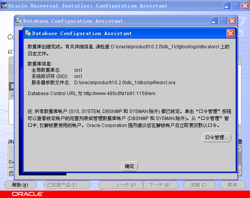Click the database icon in the front dialog's title bar
Screen dimensions: 250x198
28,33
